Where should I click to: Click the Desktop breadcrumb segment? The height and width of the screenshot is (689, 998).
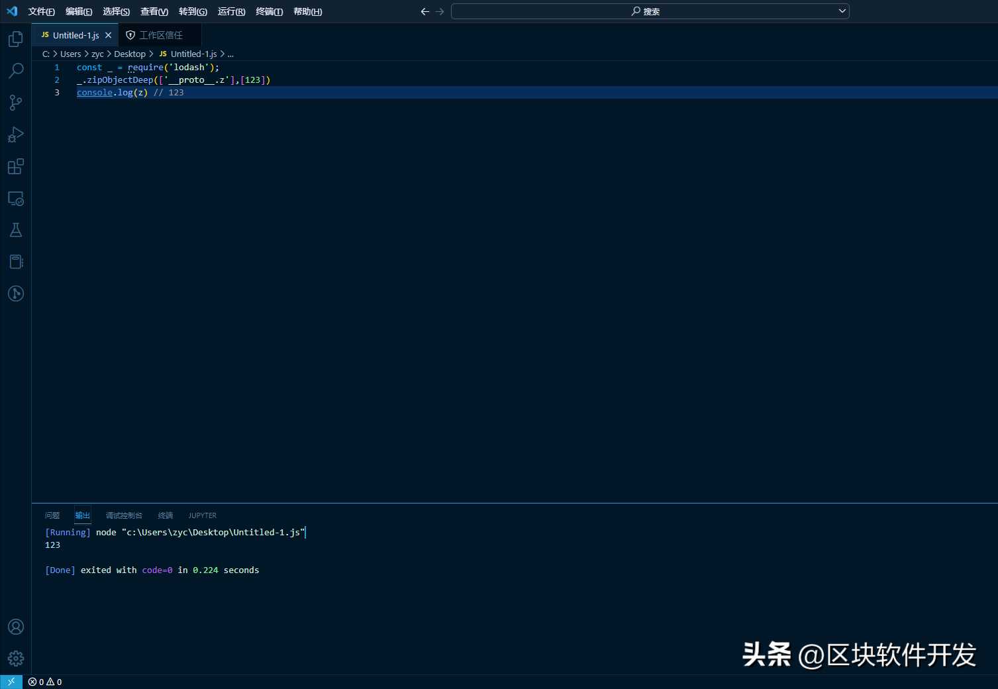(x=130, y=54)
